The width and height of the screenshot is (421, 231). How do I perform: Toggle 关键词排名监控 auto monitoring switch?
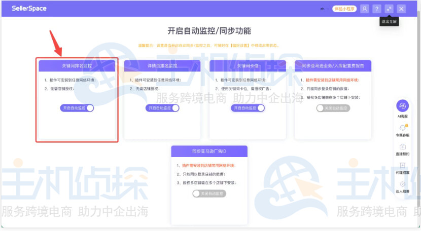click(77, 108)
